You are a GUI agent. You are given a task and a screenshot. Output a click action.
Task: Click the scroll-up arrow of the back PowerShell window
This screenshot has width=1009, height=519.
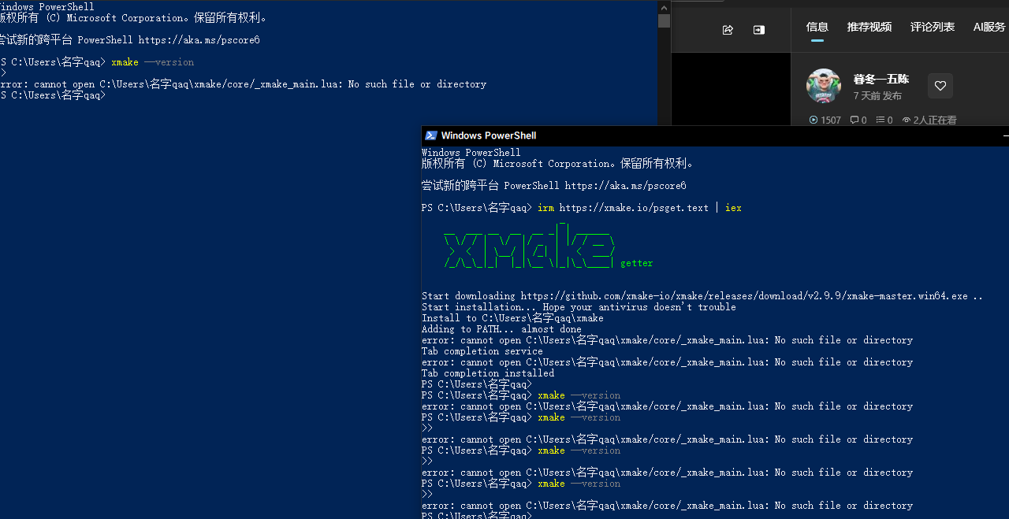coord(665,6)
